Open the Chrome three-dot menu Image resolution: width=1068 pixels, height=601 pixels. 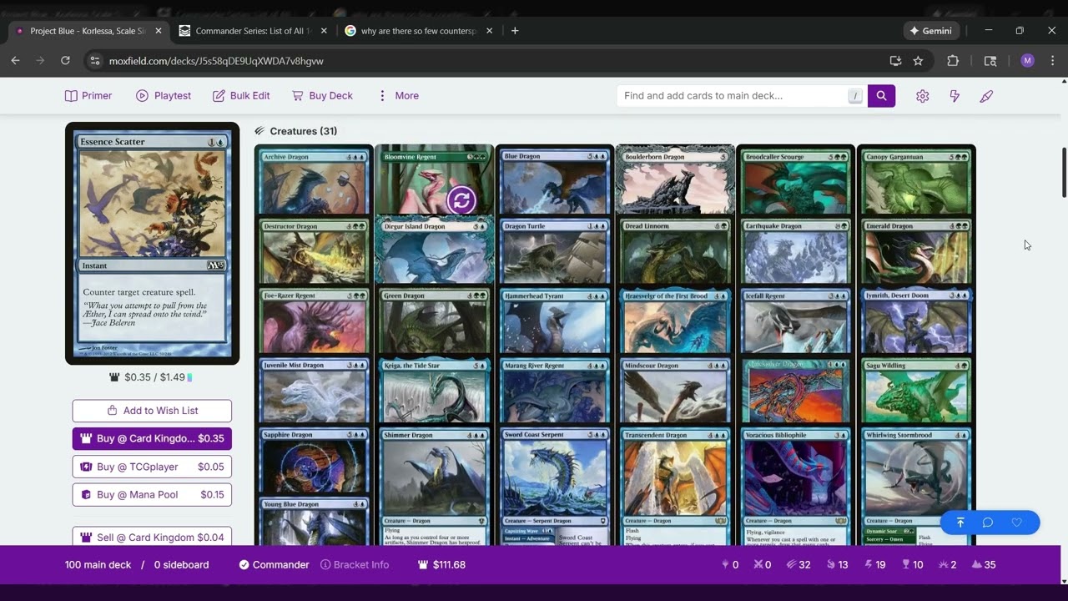(1053, 61)
